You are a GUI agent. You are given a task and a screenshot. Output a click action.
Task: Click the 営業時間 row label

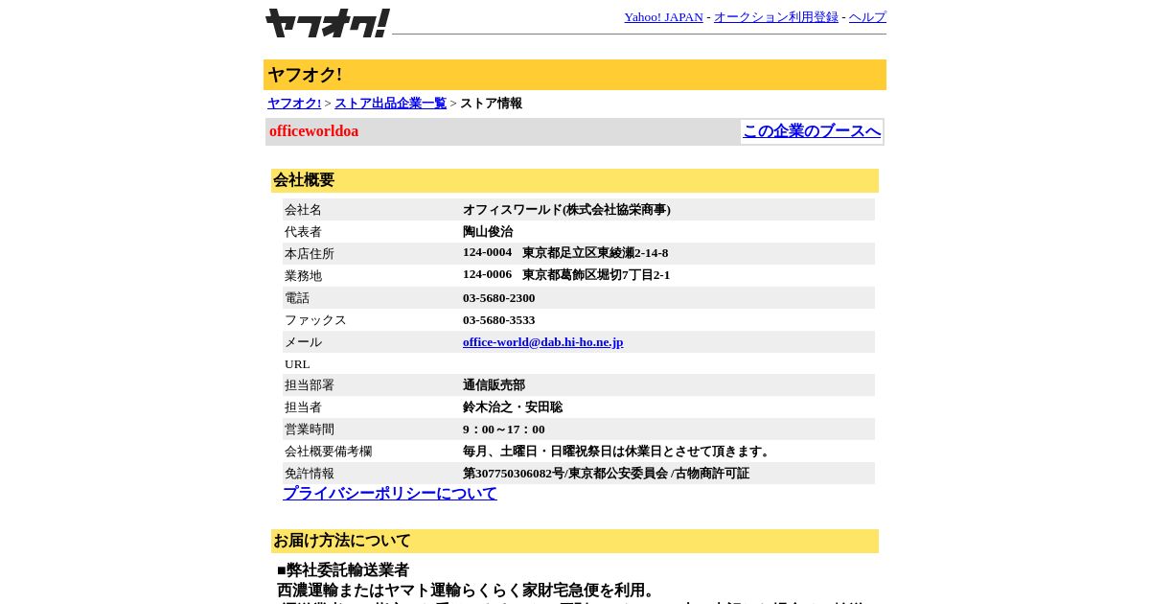pos(310,430)
